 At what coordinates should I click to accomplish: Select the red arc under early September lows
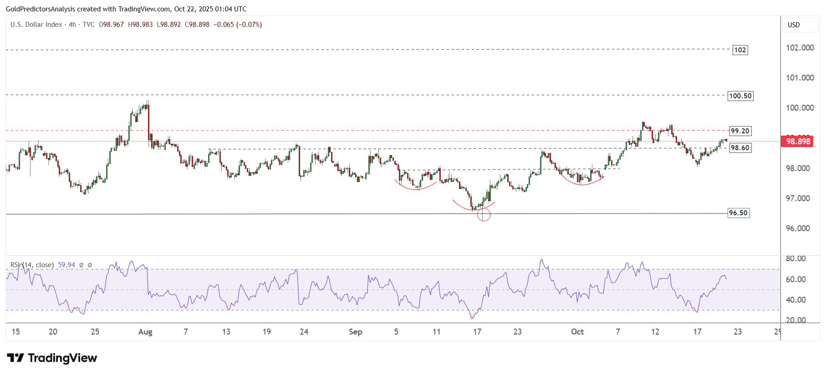coord(416,188)
